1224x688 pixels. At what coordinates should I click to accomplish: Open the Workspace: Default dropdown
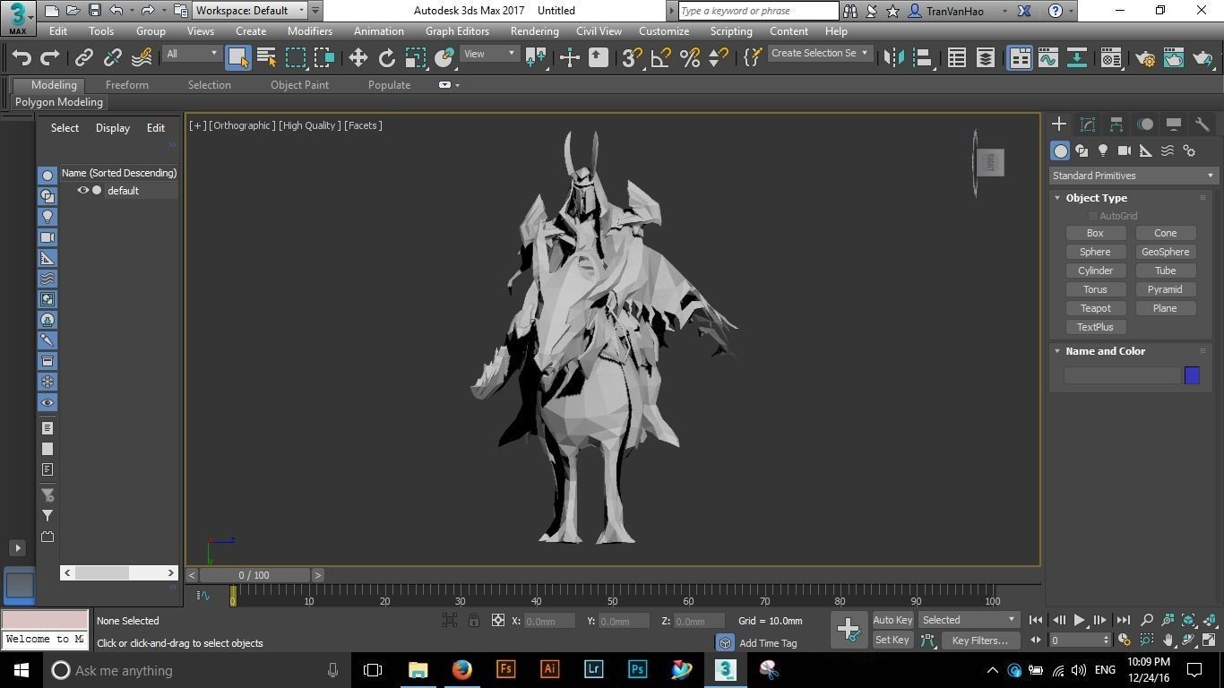pyautogui.click(x=251, y=11)
